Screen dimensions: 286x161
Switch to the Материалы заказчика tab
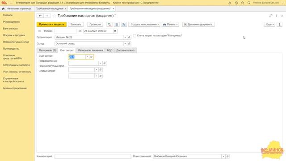(90, 50)
